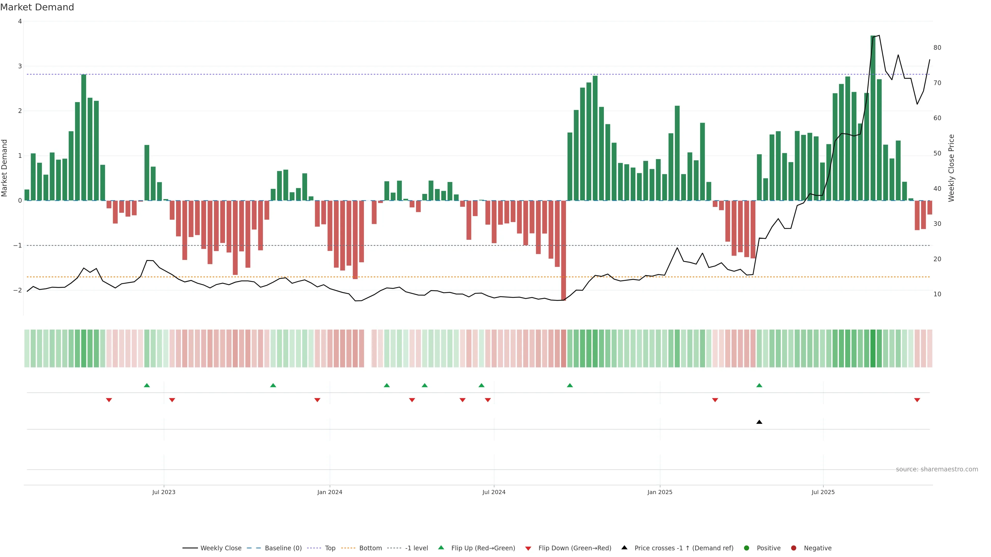Click the darkest green heatmap cell

coord(873,348)
